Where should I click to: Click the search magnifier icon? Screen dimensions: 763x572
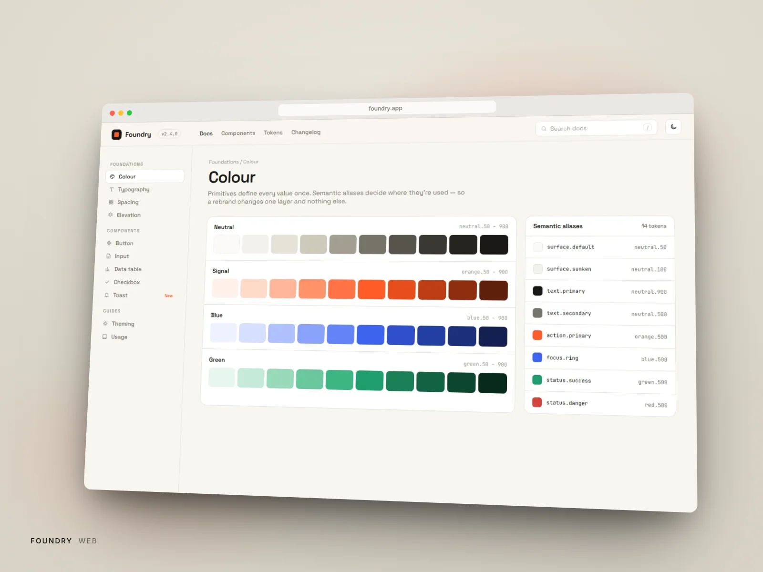pos(544,129)
